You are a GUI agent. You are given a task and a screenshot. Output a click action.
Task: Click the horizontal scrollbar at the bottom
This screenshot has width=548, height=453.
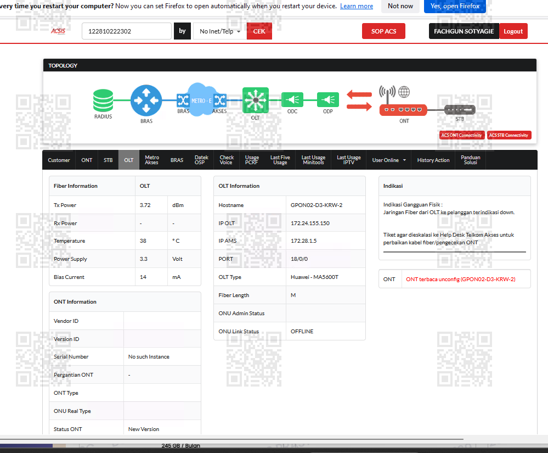231,438
